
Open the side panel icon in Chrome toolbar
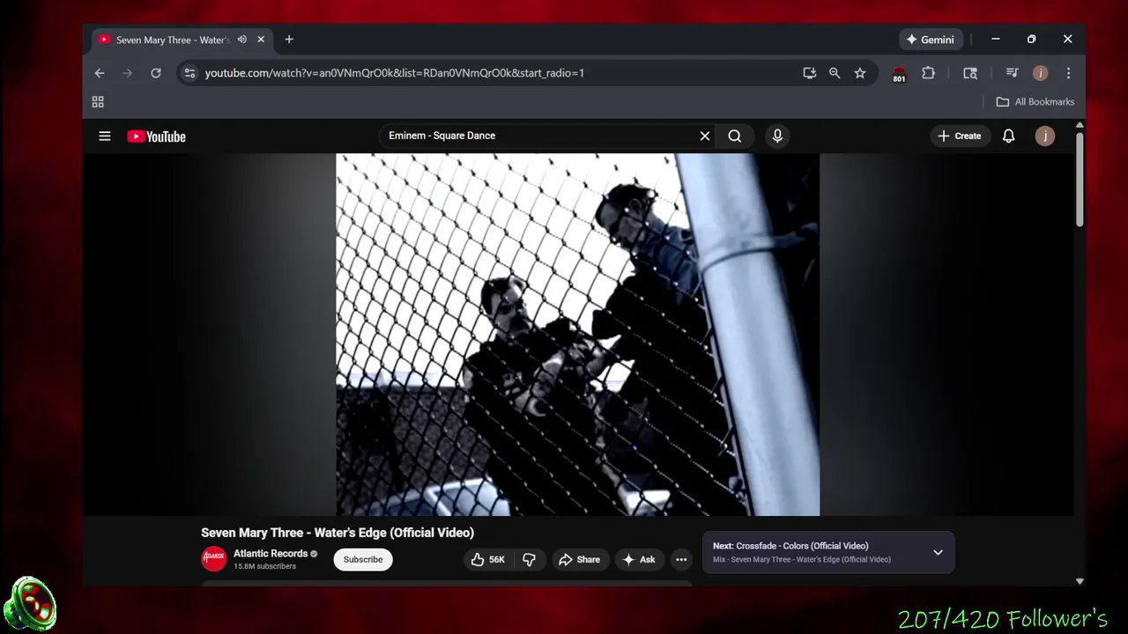pyautogui.click(x=970, y=73)
